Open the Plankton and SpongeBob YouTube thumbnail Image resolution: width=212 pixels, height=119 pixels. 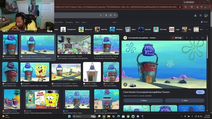point(42,99)
